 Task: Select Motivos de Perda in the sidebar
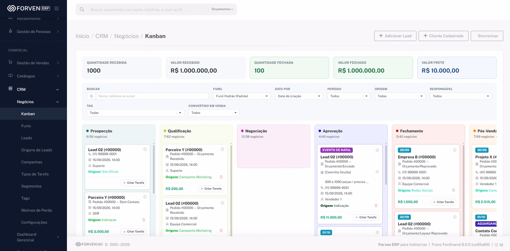click(36, 210)
